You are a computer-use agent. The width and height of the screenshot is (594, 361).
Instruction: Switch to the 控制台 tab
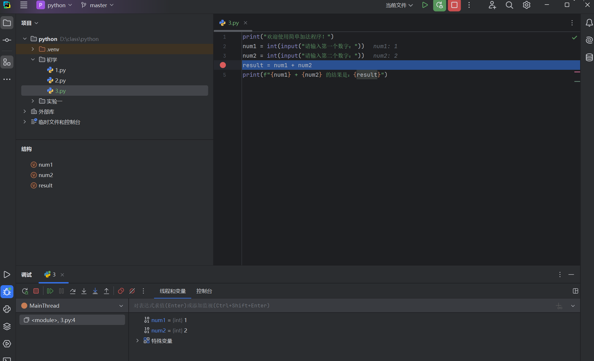pos(204,291)
